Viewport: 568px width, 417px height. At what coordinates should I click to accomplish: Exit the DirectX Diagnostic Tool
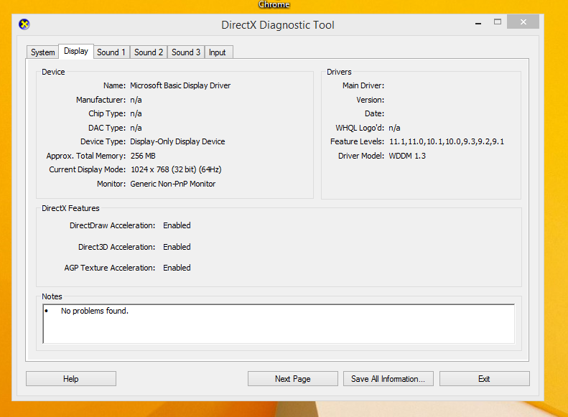[484, 379]
